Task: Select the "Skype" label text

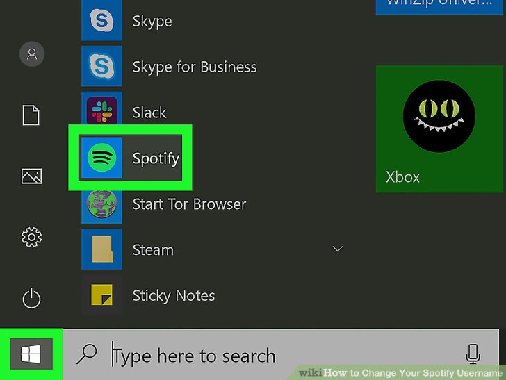Action: point(152,22)
